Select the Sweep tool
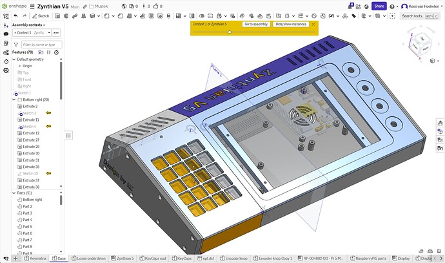The image size is (445, 263). pyautogui.click(x=75, y=16)
